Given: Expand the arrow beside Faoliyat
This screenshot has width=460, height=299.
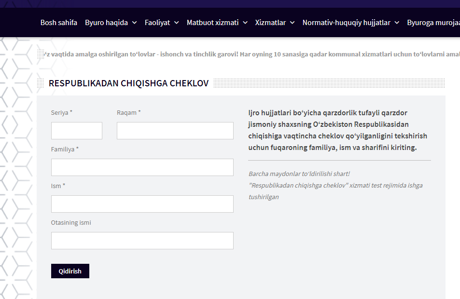Looking at the screenshot, I should [x=177, y=23].
